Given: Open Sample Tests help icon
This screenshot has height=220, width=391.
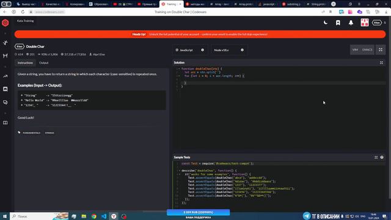Looking at the screenshot, I should [x=382, y=158].
